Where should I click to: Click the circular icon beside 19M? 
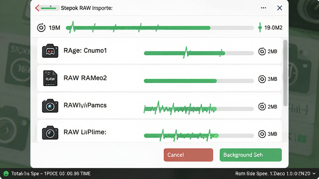pyautogui.click(x=41, y=28)
